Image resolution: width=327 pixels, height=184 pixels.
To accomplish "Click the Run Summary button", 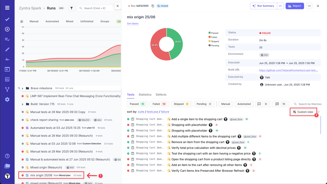I will coord(263,6).
